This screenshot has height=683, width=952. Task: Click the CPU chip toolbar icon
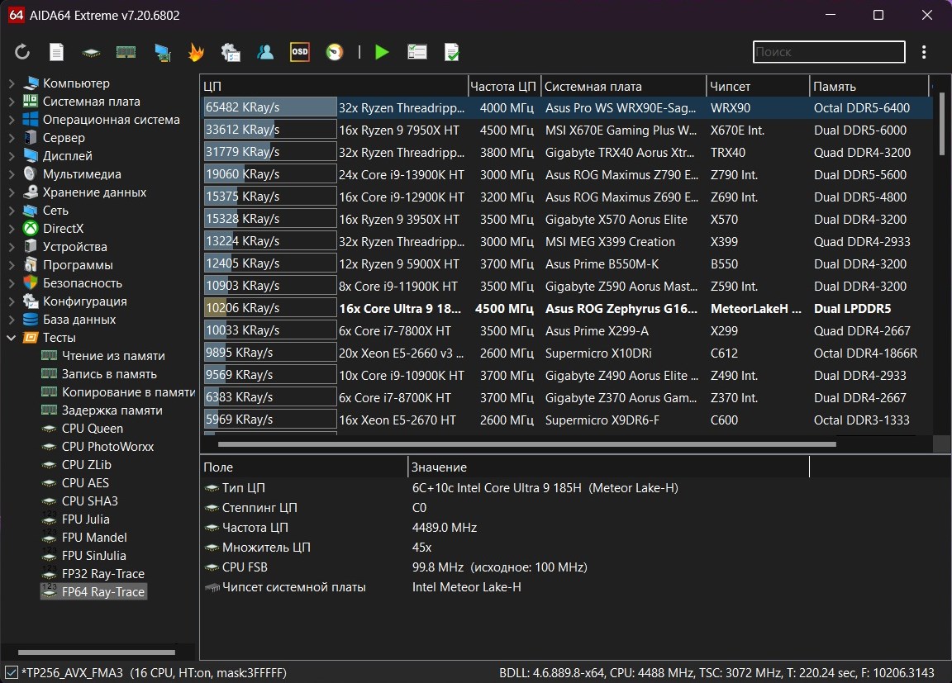coord(91,52)
